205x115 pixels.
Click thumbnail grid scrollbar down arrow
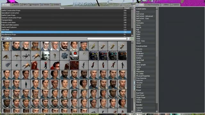132,111
